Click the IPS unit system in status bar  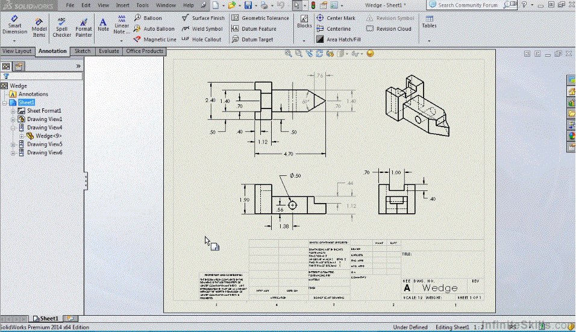pyautogui.click(x=512, y=327)
